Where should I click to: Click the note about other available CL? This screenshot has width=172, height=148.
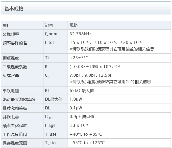point(110,82)
